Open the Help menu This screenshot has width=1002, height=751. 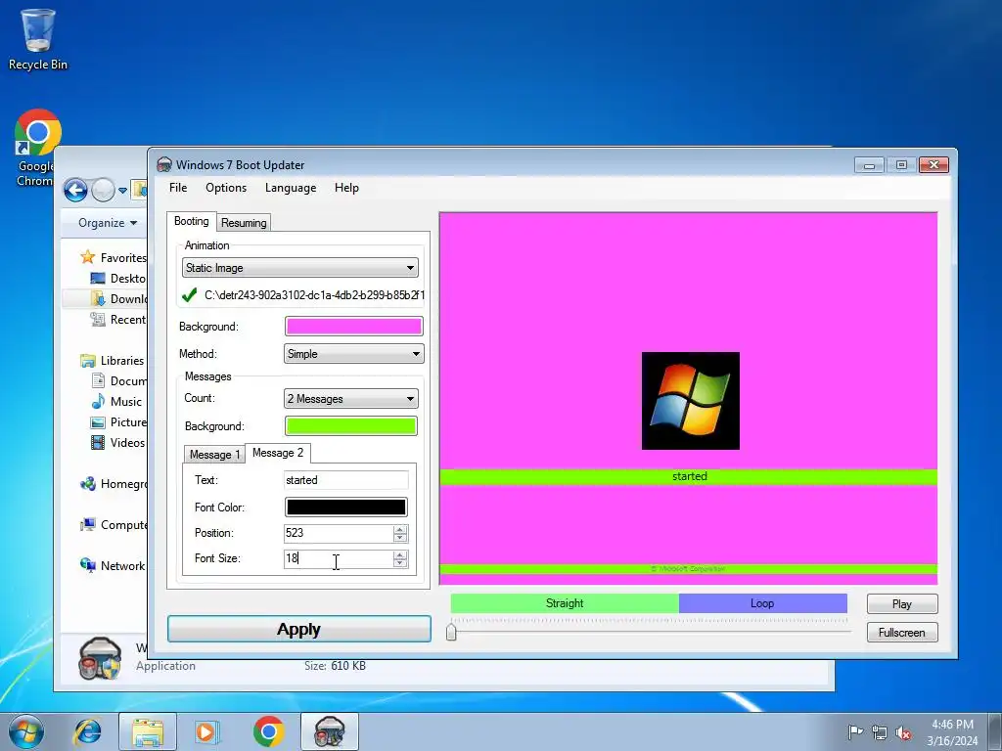tap(346, 188)
